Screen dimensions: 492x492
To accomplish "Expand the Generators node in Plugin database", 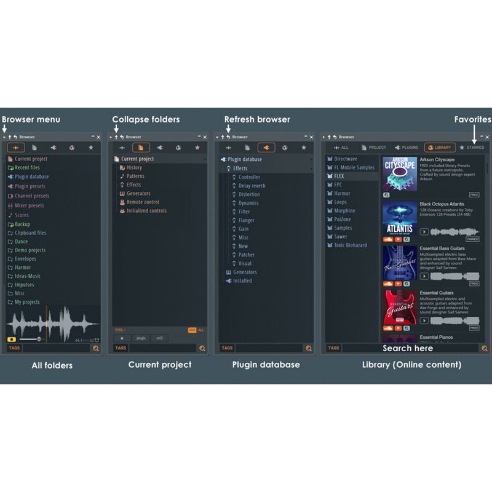I will click(244, 272).
